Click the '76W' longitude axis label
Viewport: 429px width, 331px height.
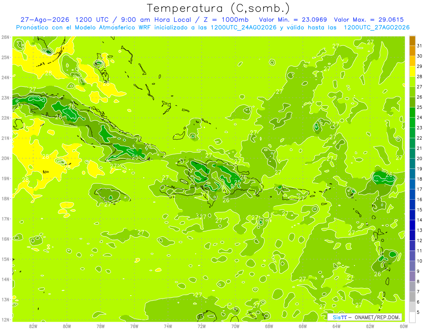[134, 326]
